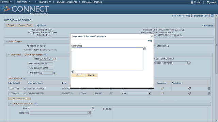
Task: Open Help link in comments dialog
Action: pos(150,41)
